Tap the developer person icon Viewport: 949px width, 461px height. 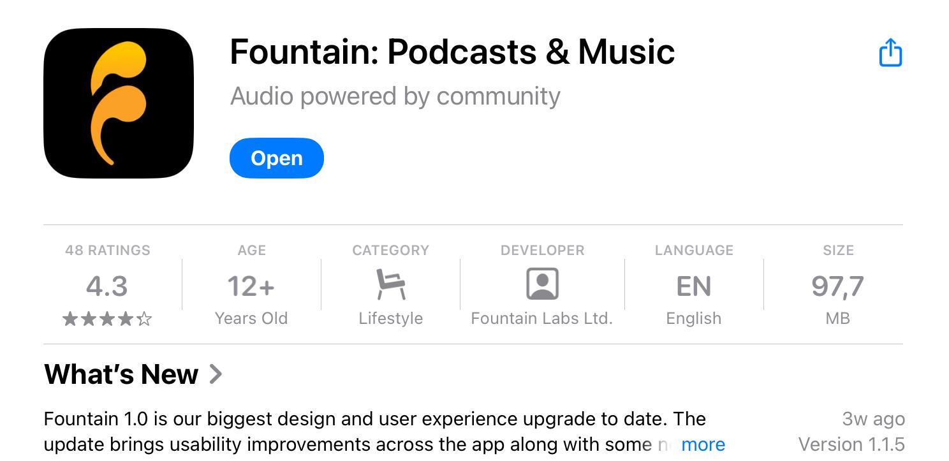[x=542, y=284]
